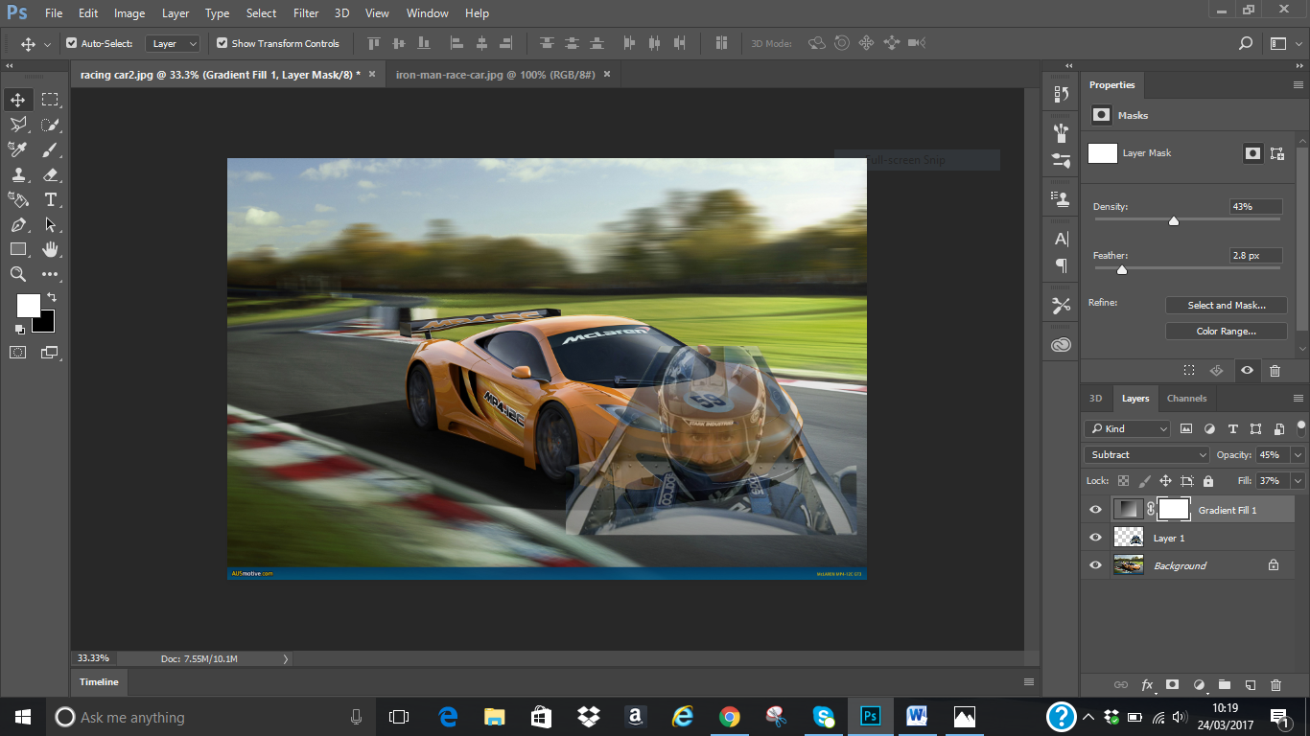Screen dimensions: 1310x736
Task: Select the Rectangle shape tool
Action: click(x=18, y=249)
